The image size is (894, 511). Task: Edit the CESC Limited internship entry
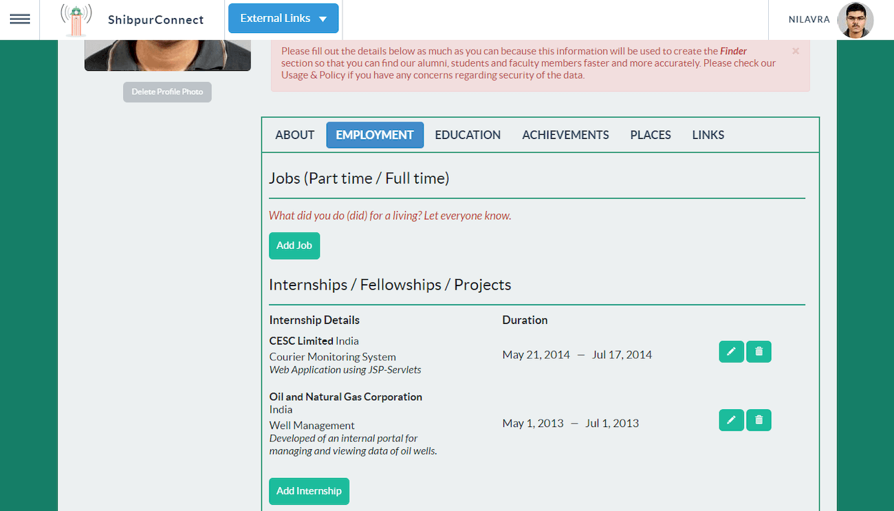coord(731,351)
